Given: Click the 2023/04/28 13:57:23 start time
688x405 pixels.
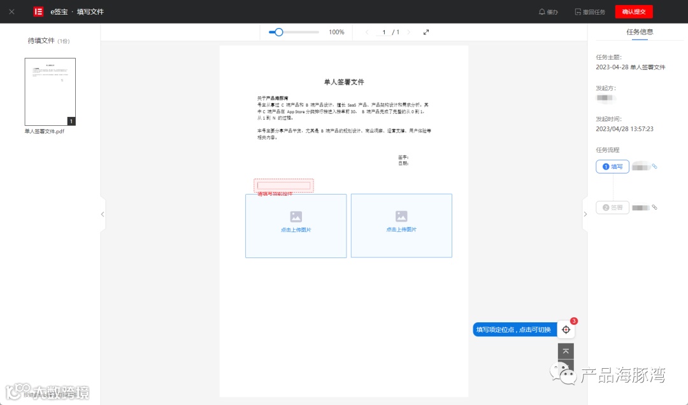Looking at the screenshot, I should pyautogui.click(x=624, y=128).
